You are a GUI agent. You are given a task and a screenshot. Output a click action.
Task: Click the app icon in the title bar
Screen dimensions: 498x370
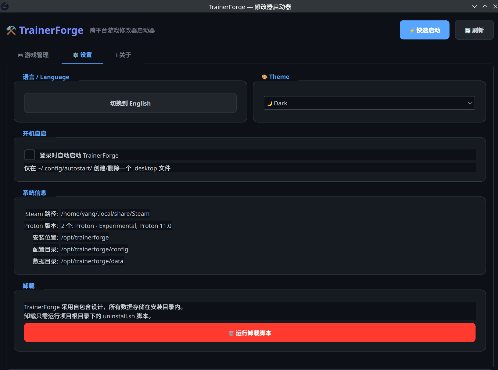click(x=5, y=6)
